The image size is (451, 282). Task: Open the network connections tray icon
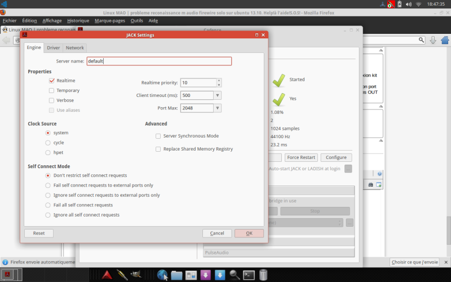(x=382, y=4)
